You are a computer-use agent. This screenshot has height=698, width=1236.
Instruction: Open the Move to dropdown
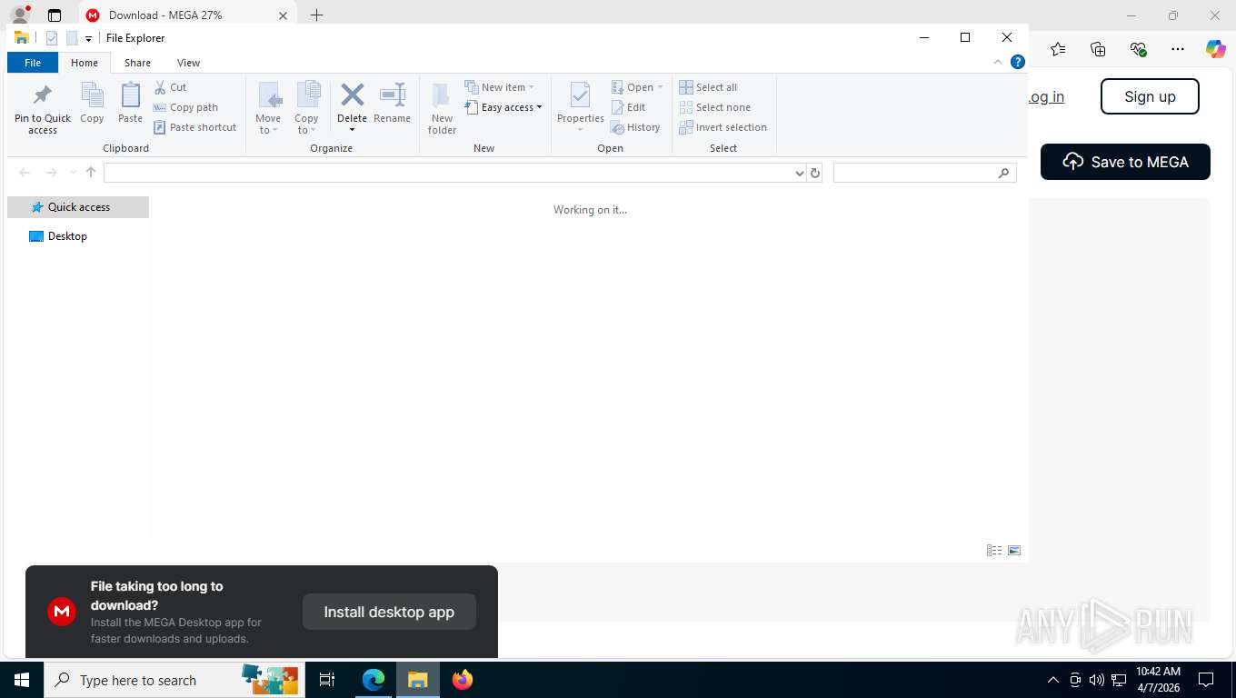(x=268, y=108)
